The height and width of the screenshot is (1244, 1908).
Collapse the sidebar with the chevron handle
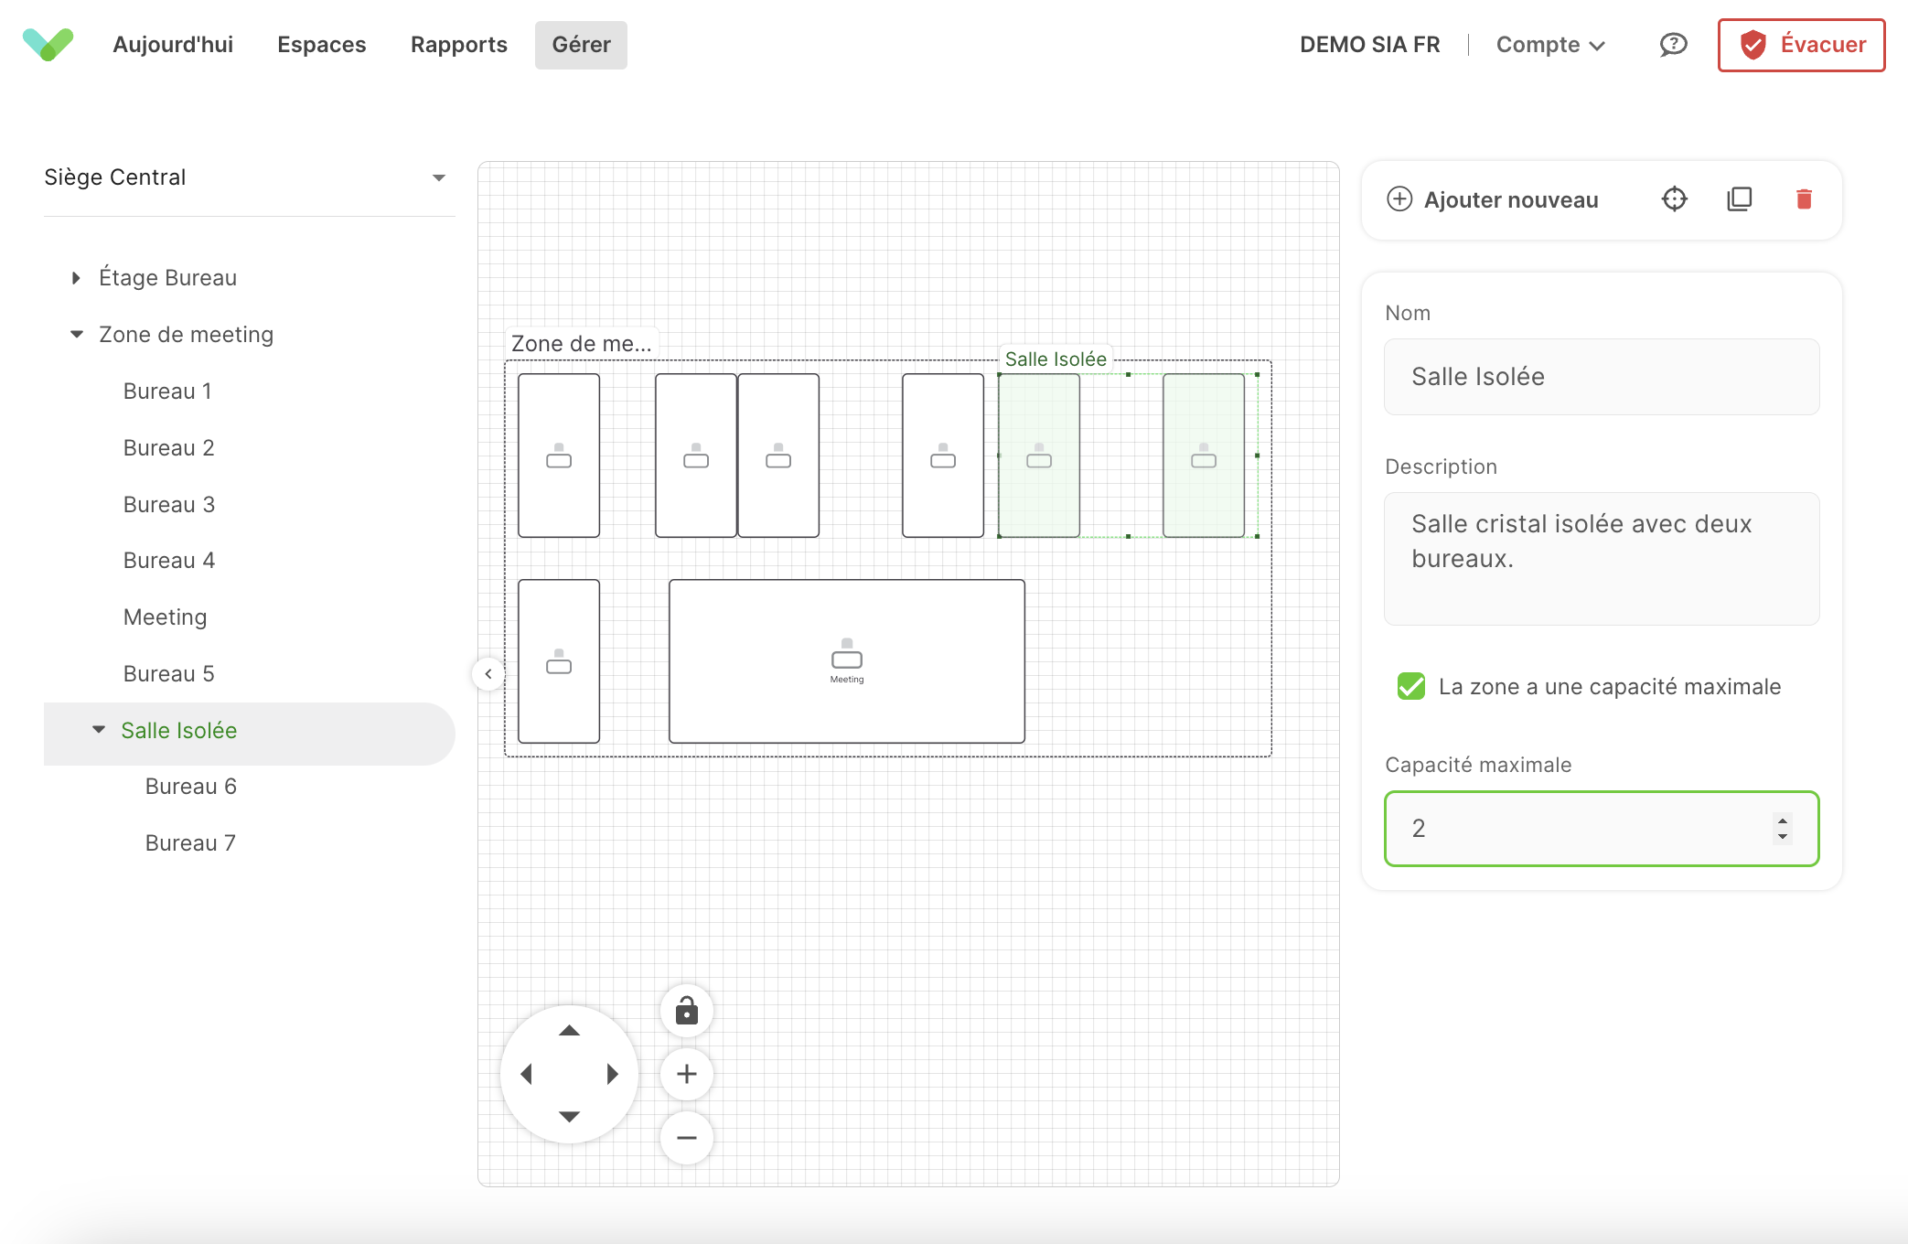(488, 674)
